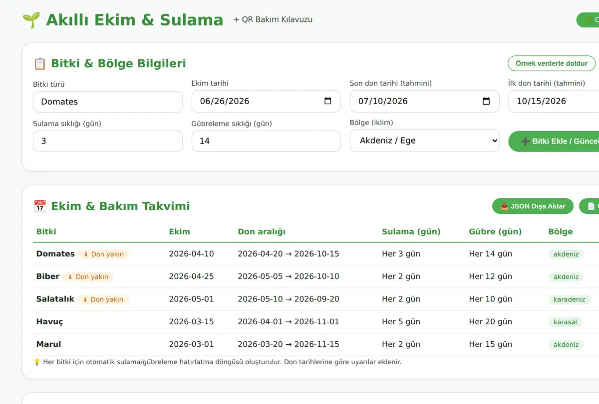The width and height of the screenshot is (599, 404).
Task: Click the lightbulb tip icon below the table
Action: pos(37,362)
